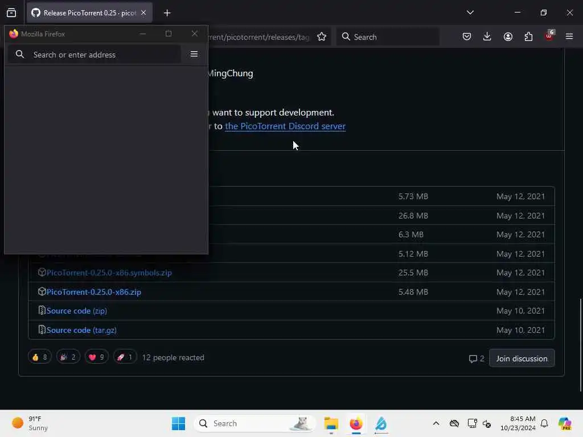
Task: Open clock showing 8:45 AM 10/23/2024
Action: click(518, 423)
